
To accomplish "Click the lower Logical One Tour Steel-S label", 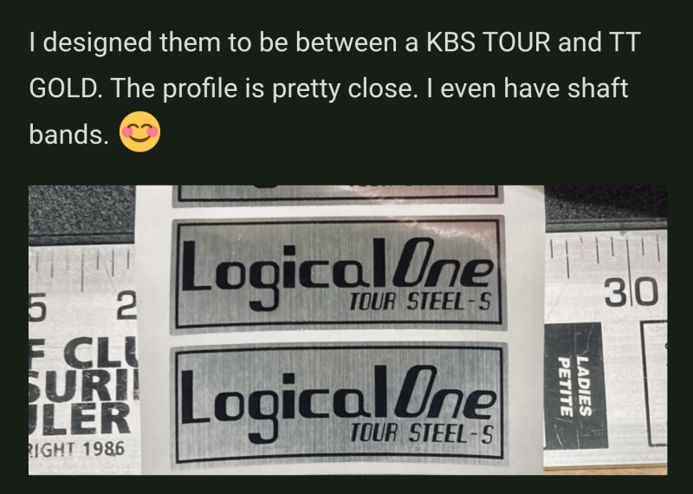I will 339,405.
